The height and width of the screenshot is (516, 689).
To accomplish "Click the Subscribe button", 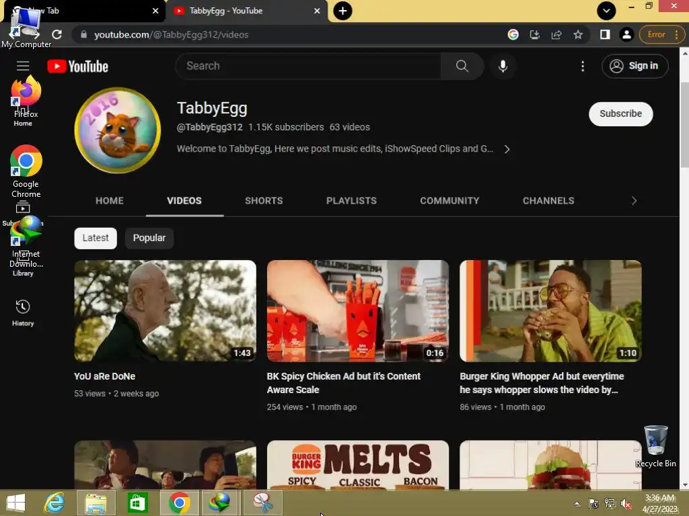I will click(x=620, y=114).
